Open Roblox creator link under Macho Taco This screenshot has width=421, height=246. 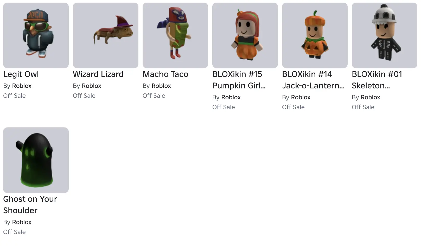click(x=161, y=86)
